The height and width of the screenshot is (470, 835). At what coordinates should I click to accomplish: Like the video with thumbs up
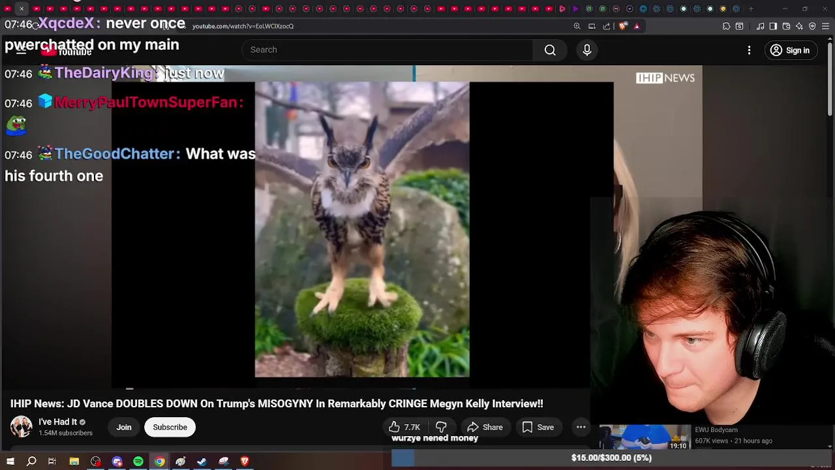404,428
